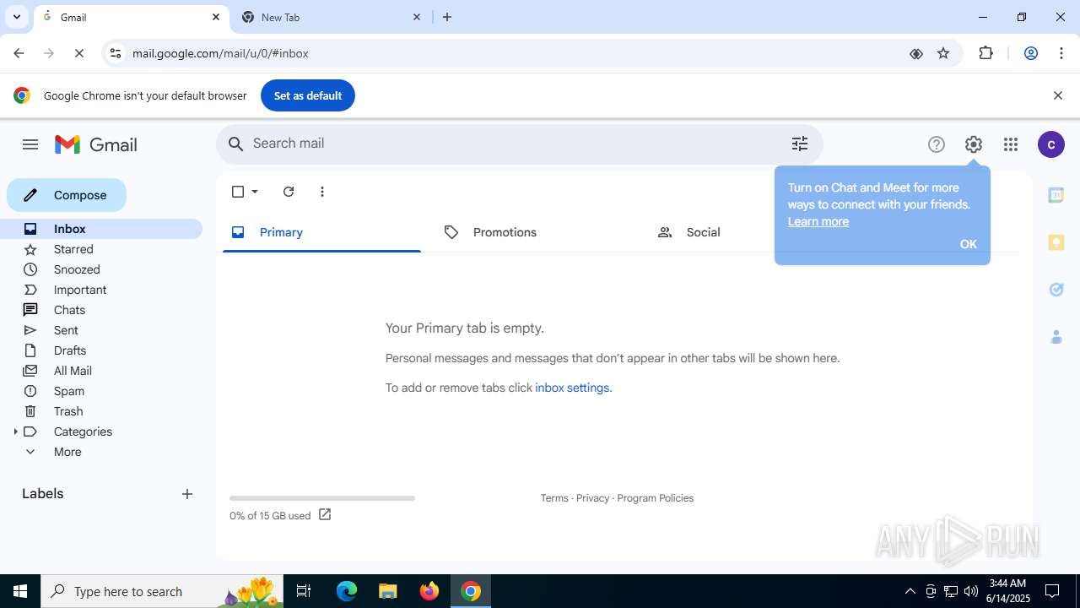Open the More actions three-dot menu
The width and height of the screenshot is (1080, 608).
click(x=322, y=192)
